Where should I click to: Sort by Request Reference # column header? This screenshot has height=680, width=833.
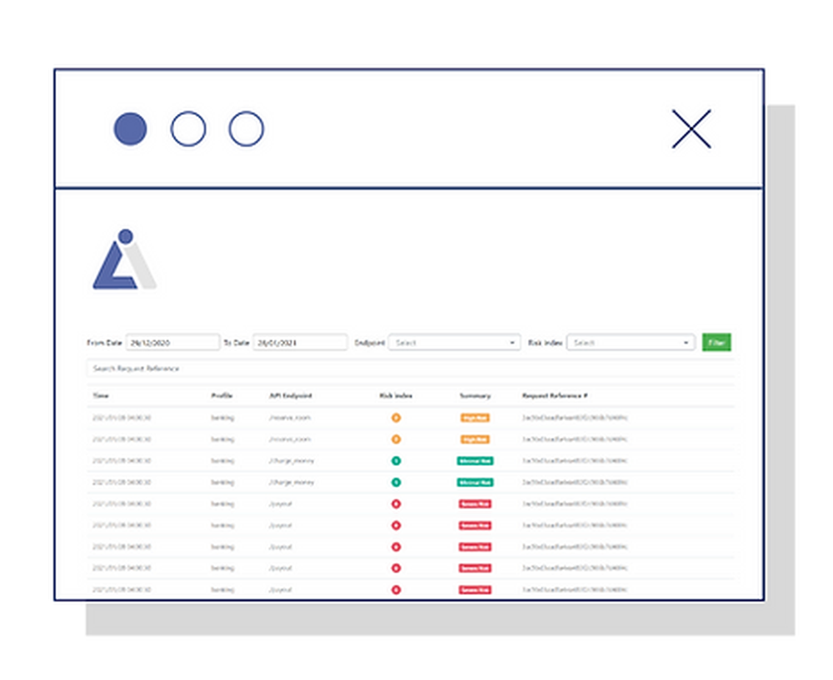[x=555, y=395]
